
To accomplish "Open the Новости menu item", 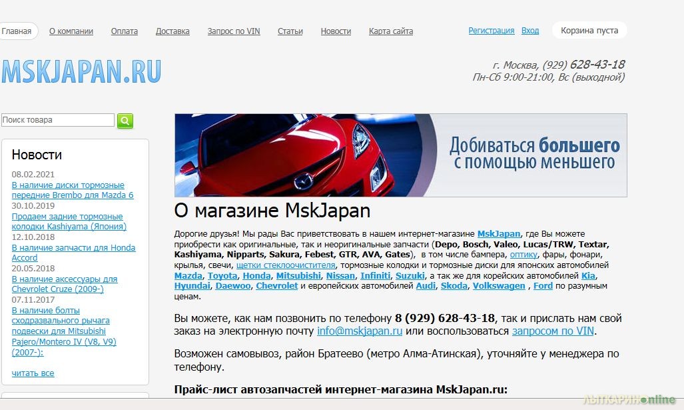I will click(x=336, y=31).
